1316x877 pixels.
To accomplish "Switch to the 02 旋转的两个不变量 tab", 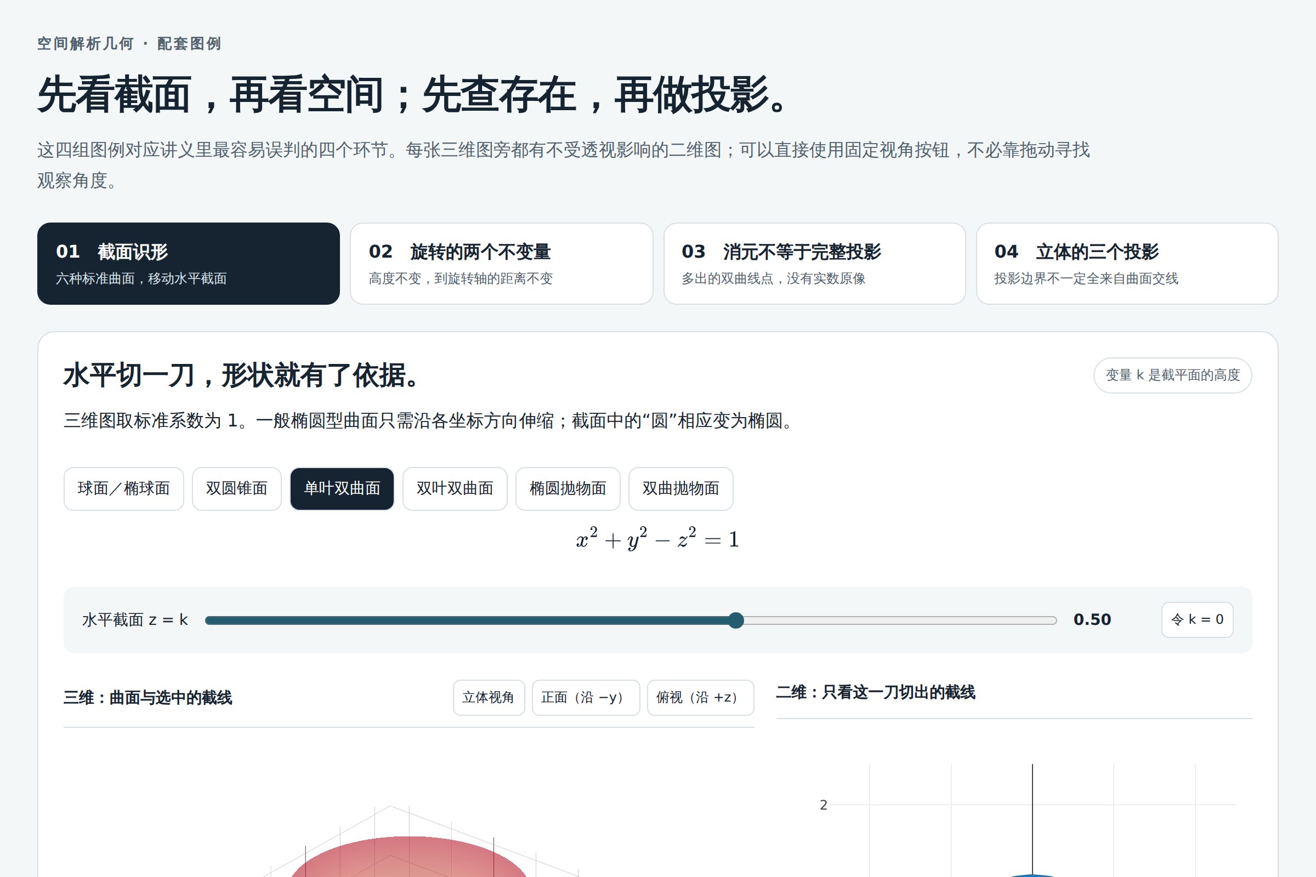I will coord(501,264).
